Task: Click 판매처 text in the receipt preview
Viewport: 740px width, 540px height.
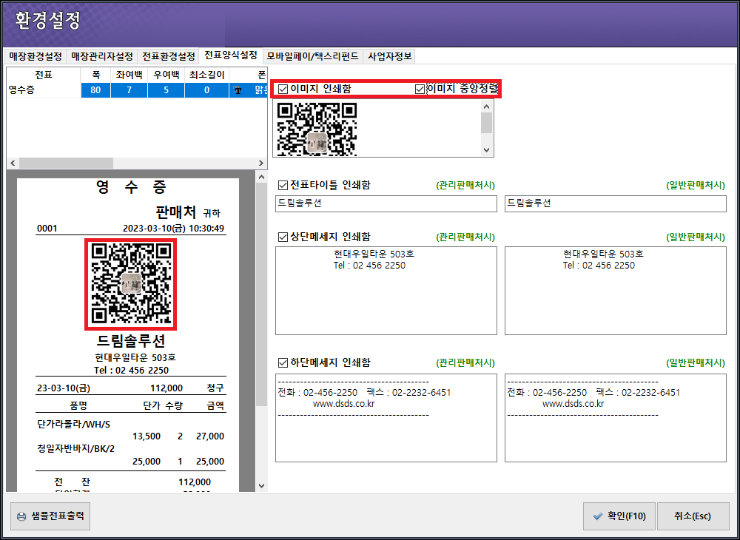Action: 175,212
